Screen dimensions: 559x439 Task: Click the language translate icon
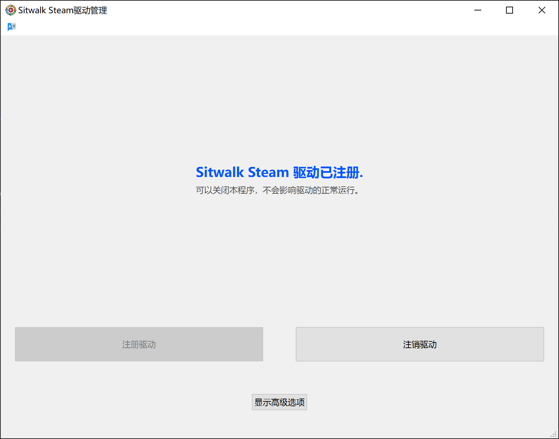[x=12, y=27]
